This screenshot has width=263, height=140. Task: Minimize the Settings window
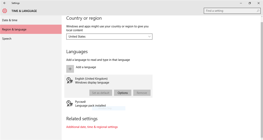tap(241, 3)
